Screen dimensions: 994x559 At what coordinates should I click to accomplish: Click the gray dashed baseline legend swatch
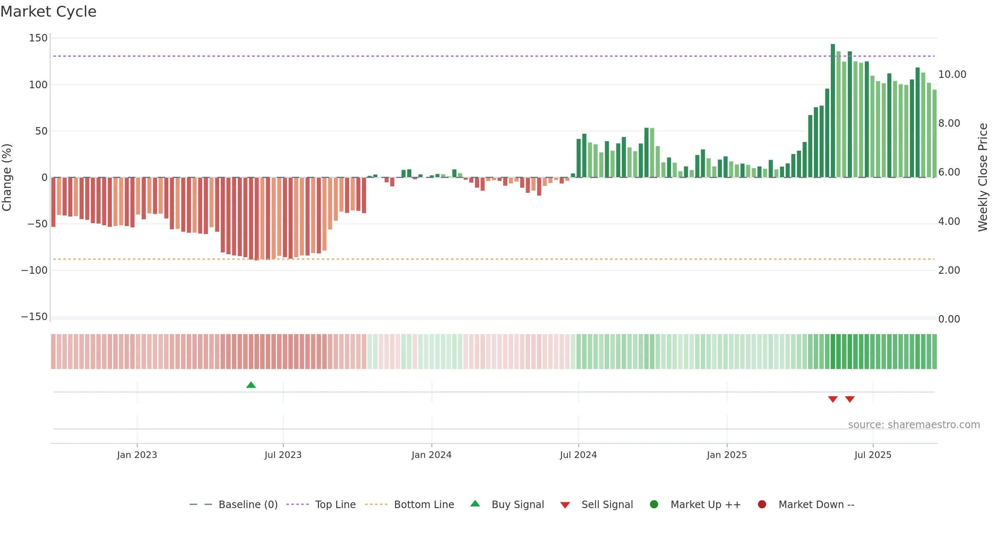tap(201, 504)
